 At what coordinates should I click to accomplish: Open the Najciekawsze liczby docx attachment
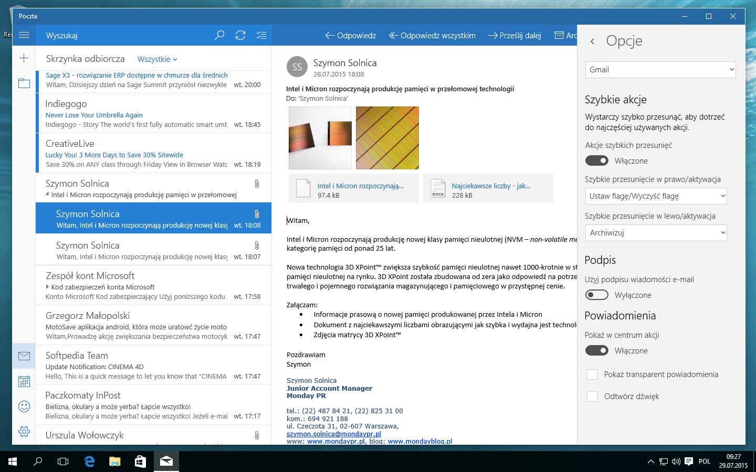coord(488,188)
